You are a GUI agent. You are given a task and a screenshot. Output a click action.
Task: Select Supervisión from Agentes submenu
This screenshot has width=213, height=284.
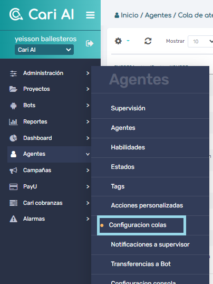128,108
